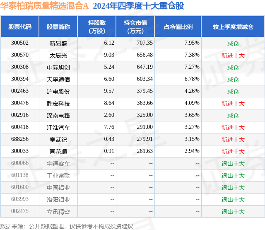Image resolution: width=265 pixels, height=230 pixels.
Task: Click market value 363.66
Action: coord(145,103)
